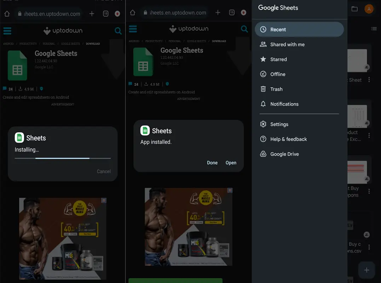Open three-dot menu for 'Exc...' file
This screenshot has height=283, width=381.
coord(369,135)
